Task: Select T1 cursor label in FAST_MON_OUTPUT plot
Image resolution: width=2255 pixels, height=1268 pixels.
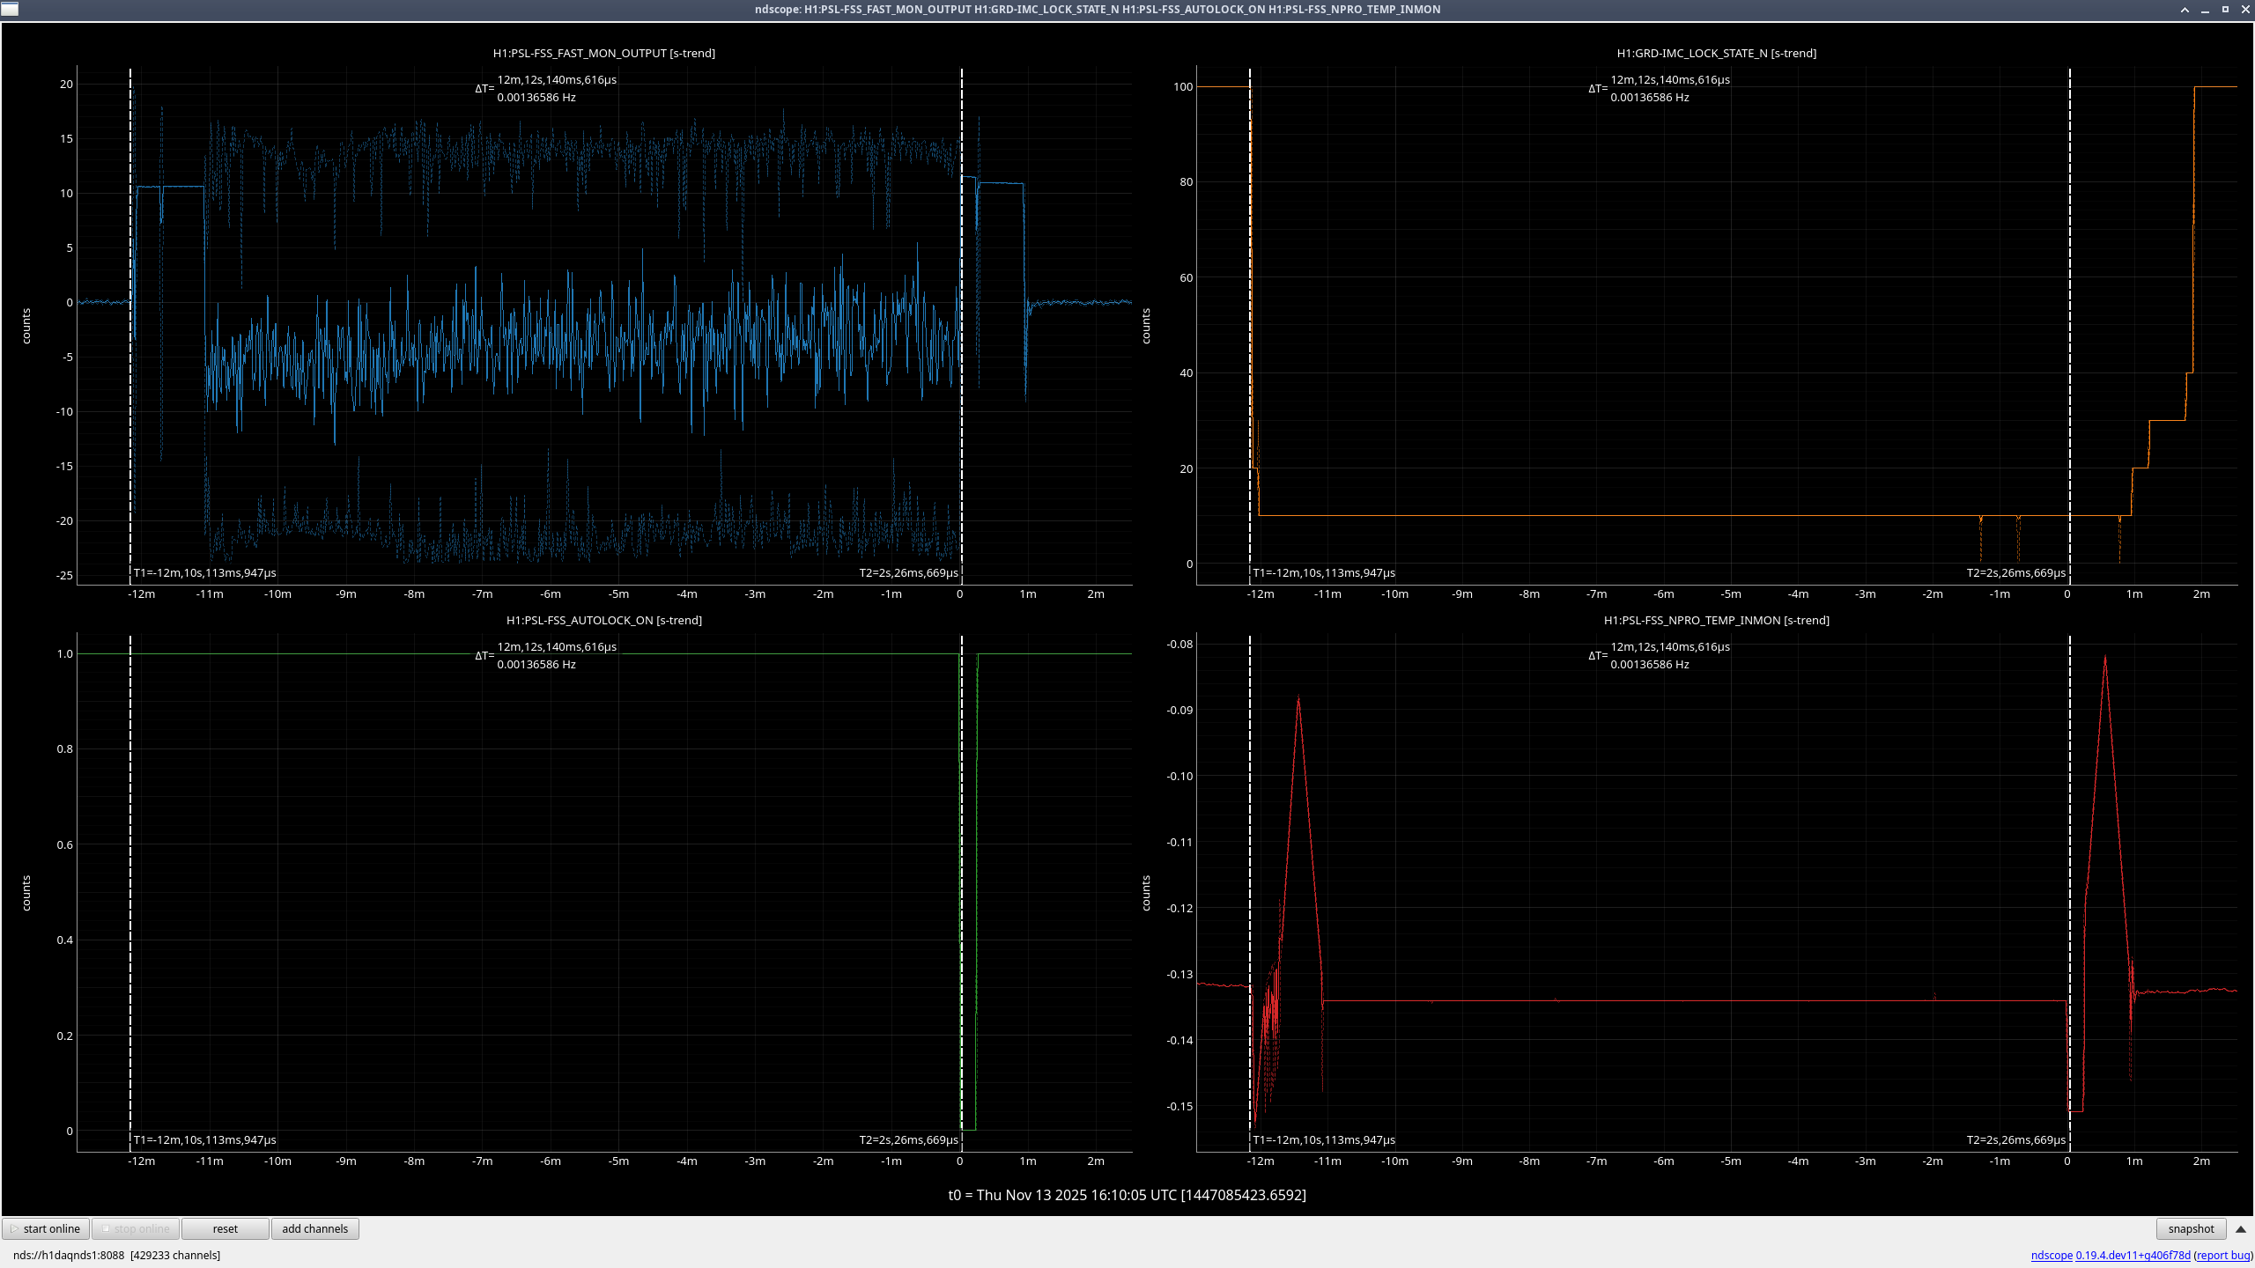Action: [x=204, y=572]
